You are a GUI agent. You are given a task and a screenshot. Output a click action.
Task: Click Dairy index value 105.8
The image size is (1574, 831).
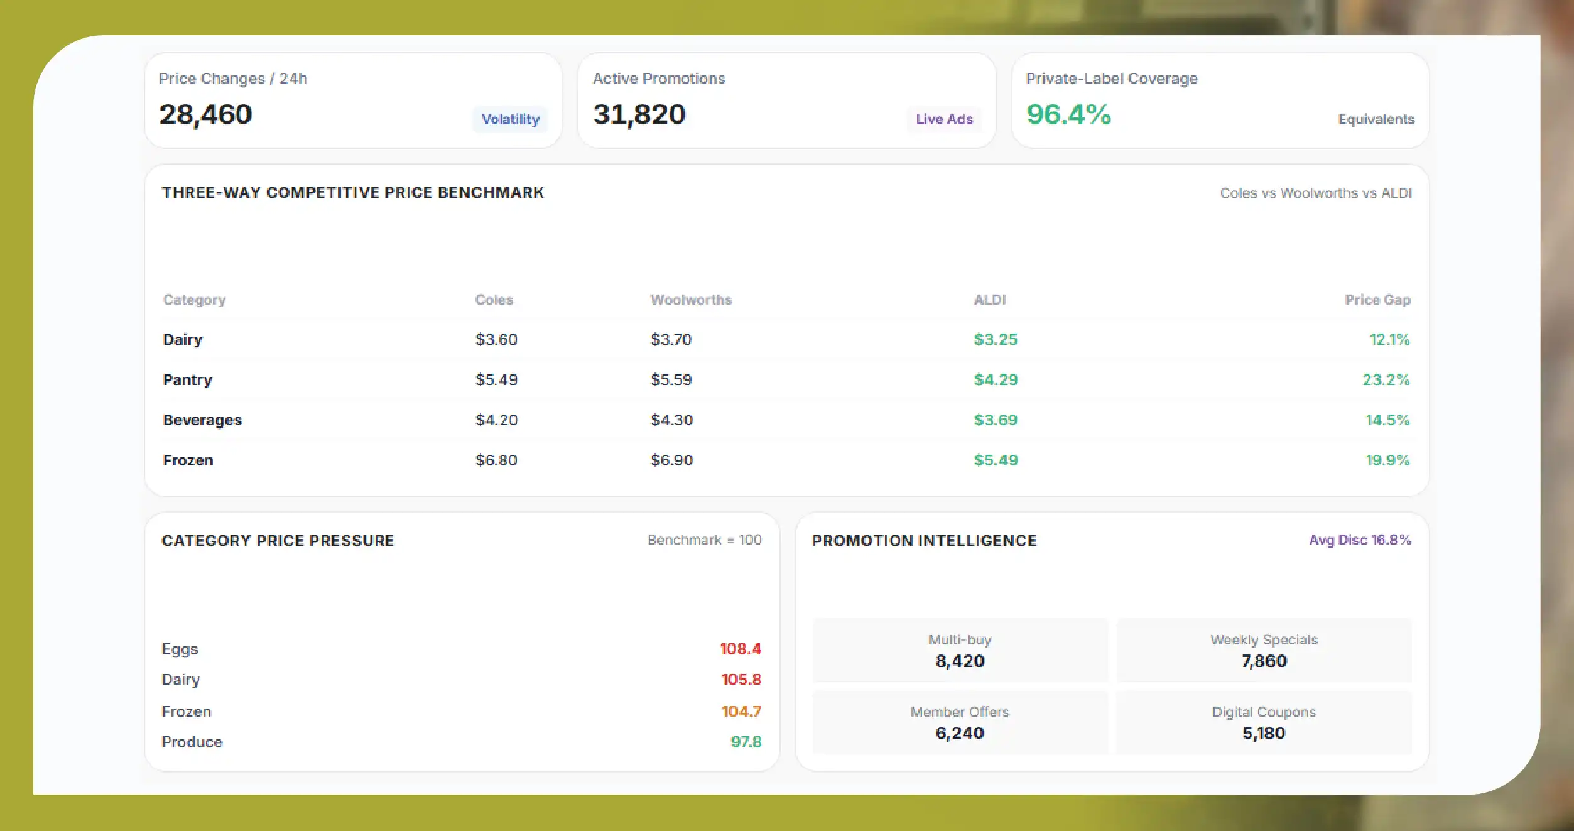pyautogui.click(x=741, y=680)
